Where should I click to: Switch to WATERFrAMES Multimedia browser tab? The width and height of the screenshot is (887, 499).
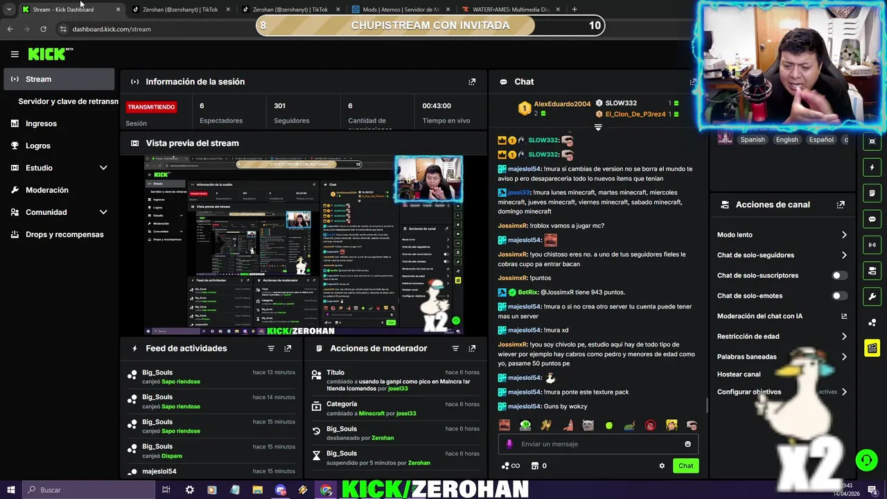511,9
